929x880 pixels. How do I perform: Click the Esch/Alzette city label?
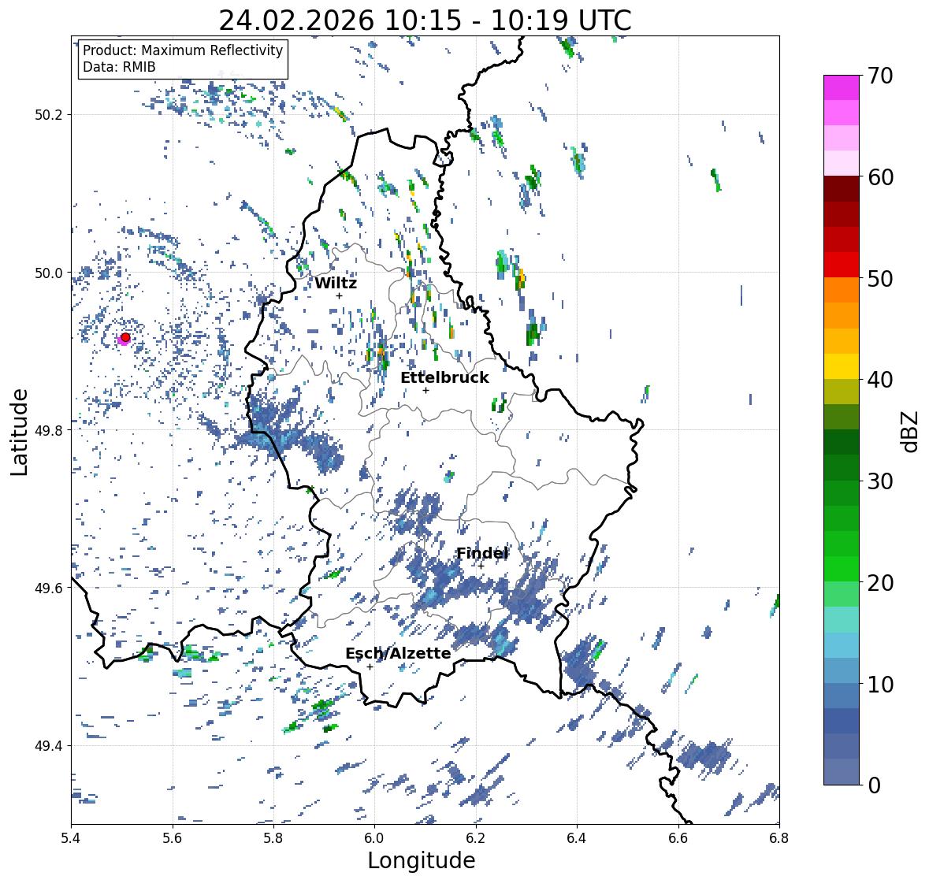(x=398, y=653)
